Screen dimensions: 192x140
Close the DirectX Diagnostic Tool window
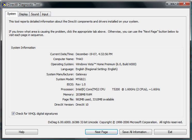click(185, 3)
